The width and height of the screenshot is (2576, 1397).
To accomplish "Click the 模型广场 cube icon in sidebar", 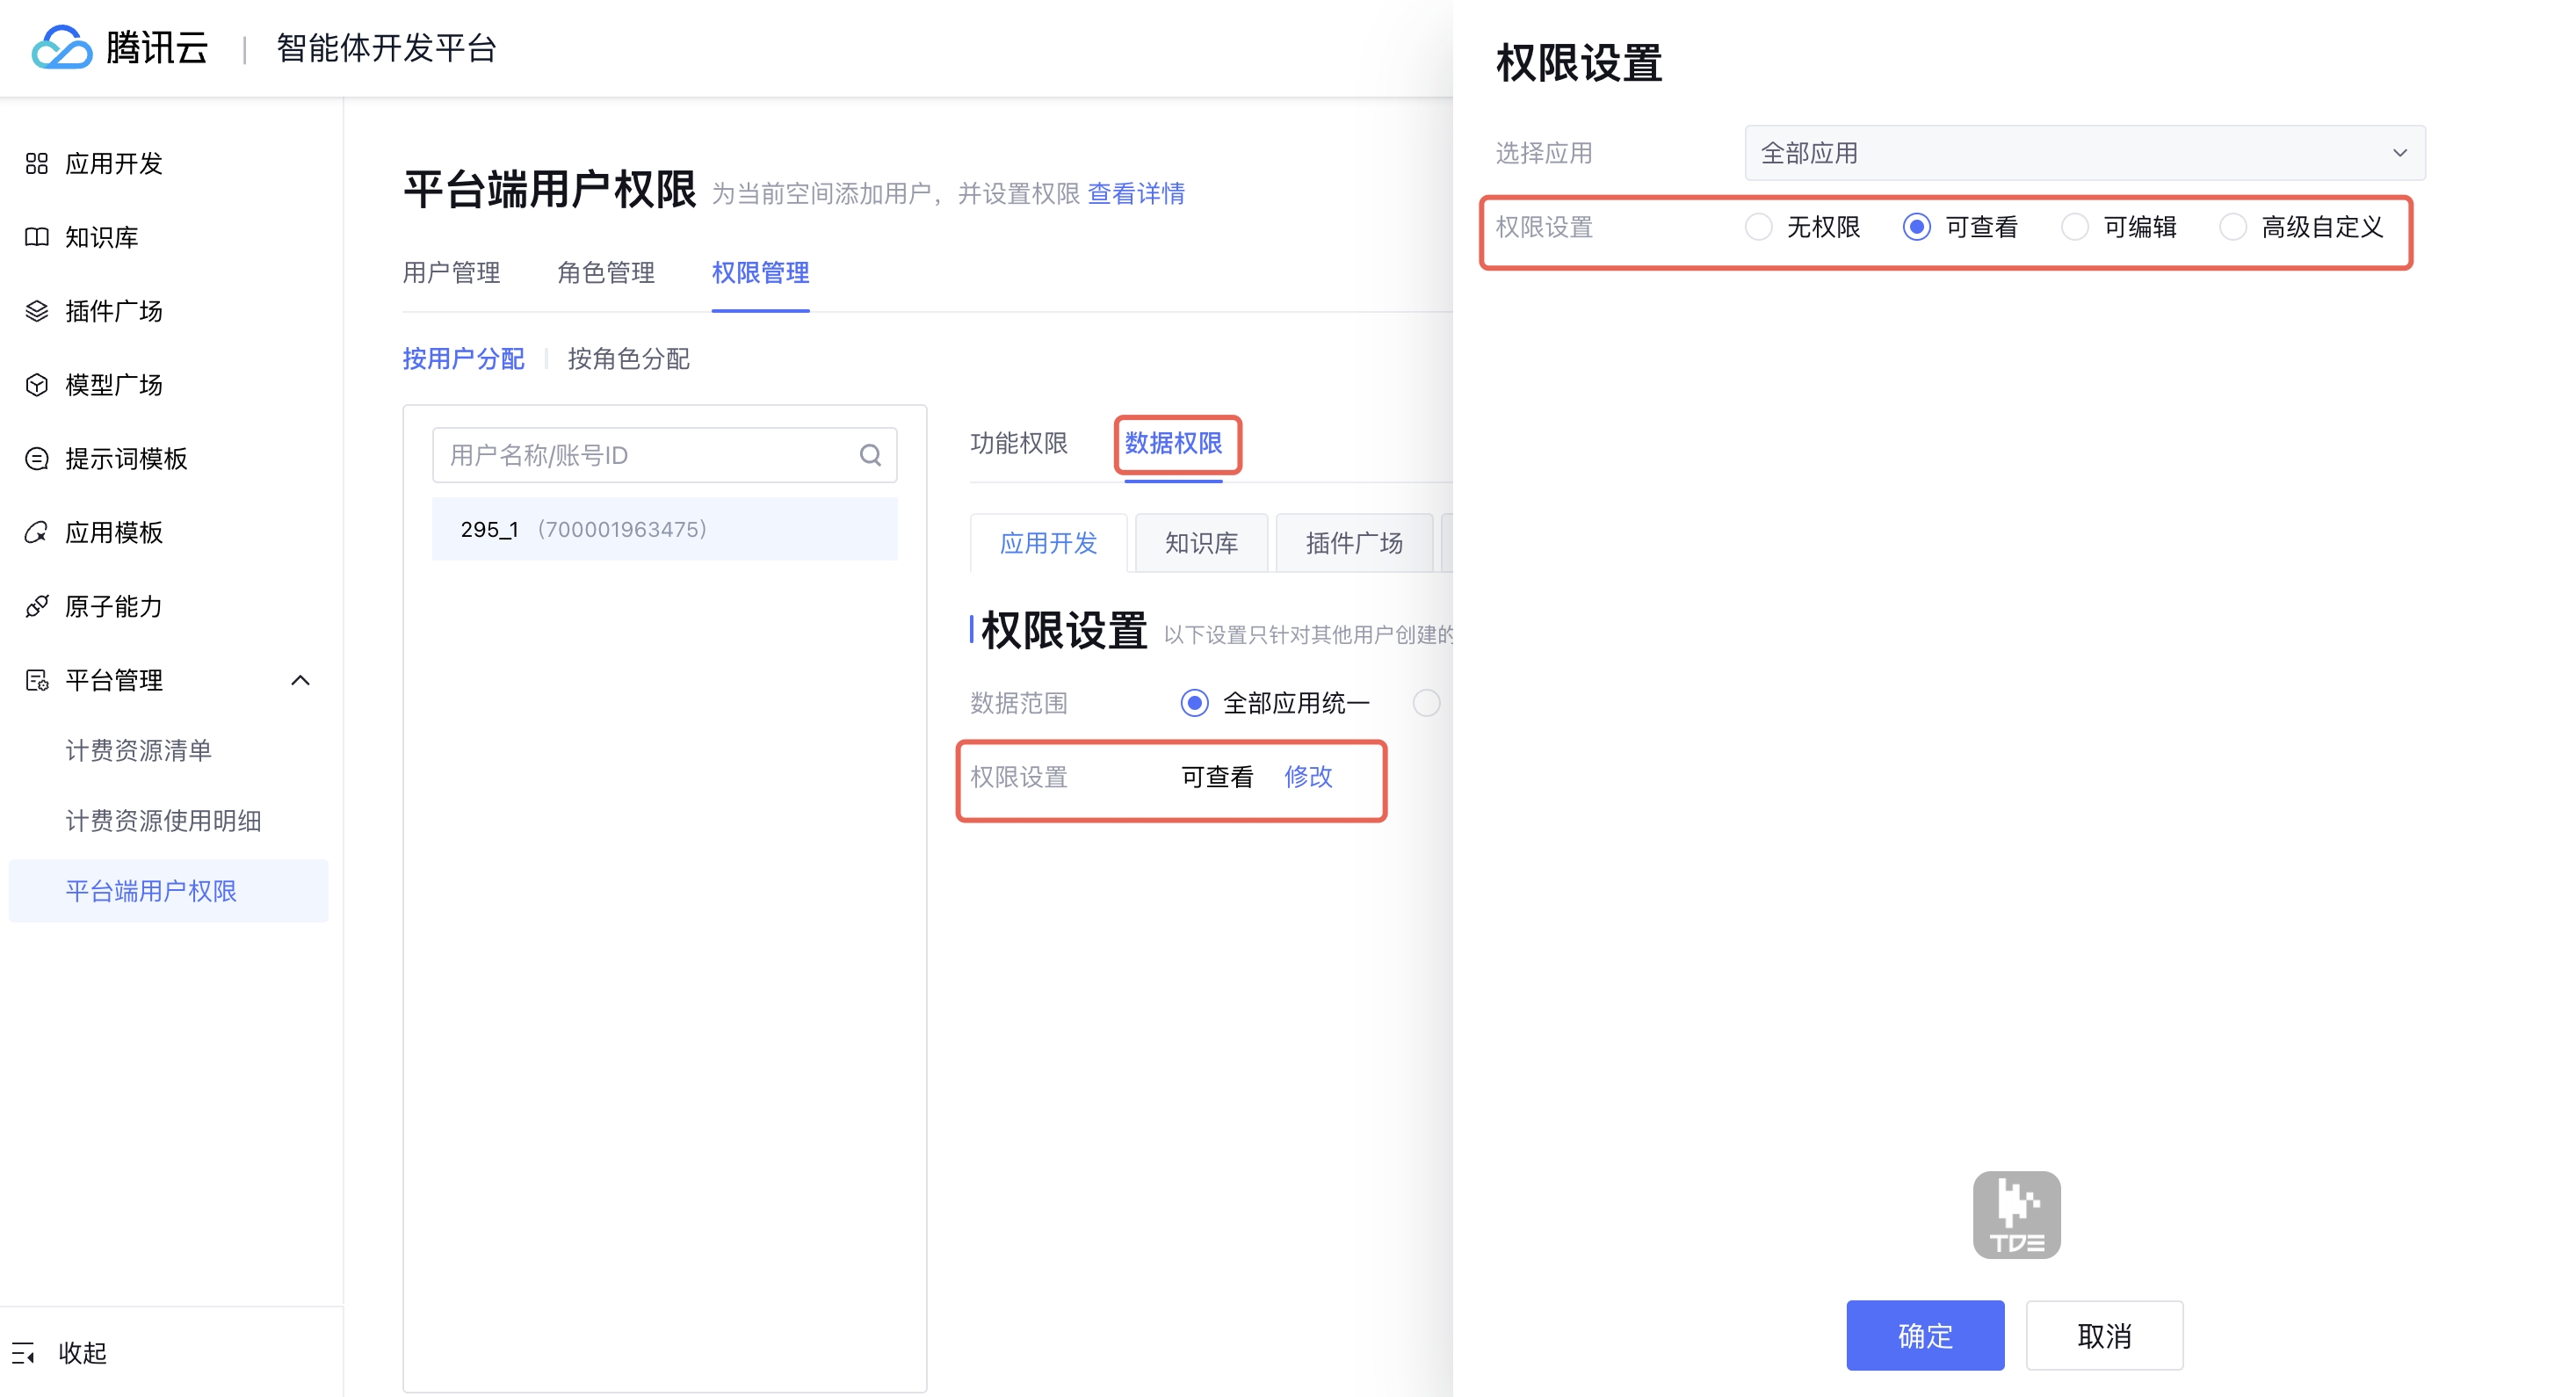I will click(x=37, y=385).
